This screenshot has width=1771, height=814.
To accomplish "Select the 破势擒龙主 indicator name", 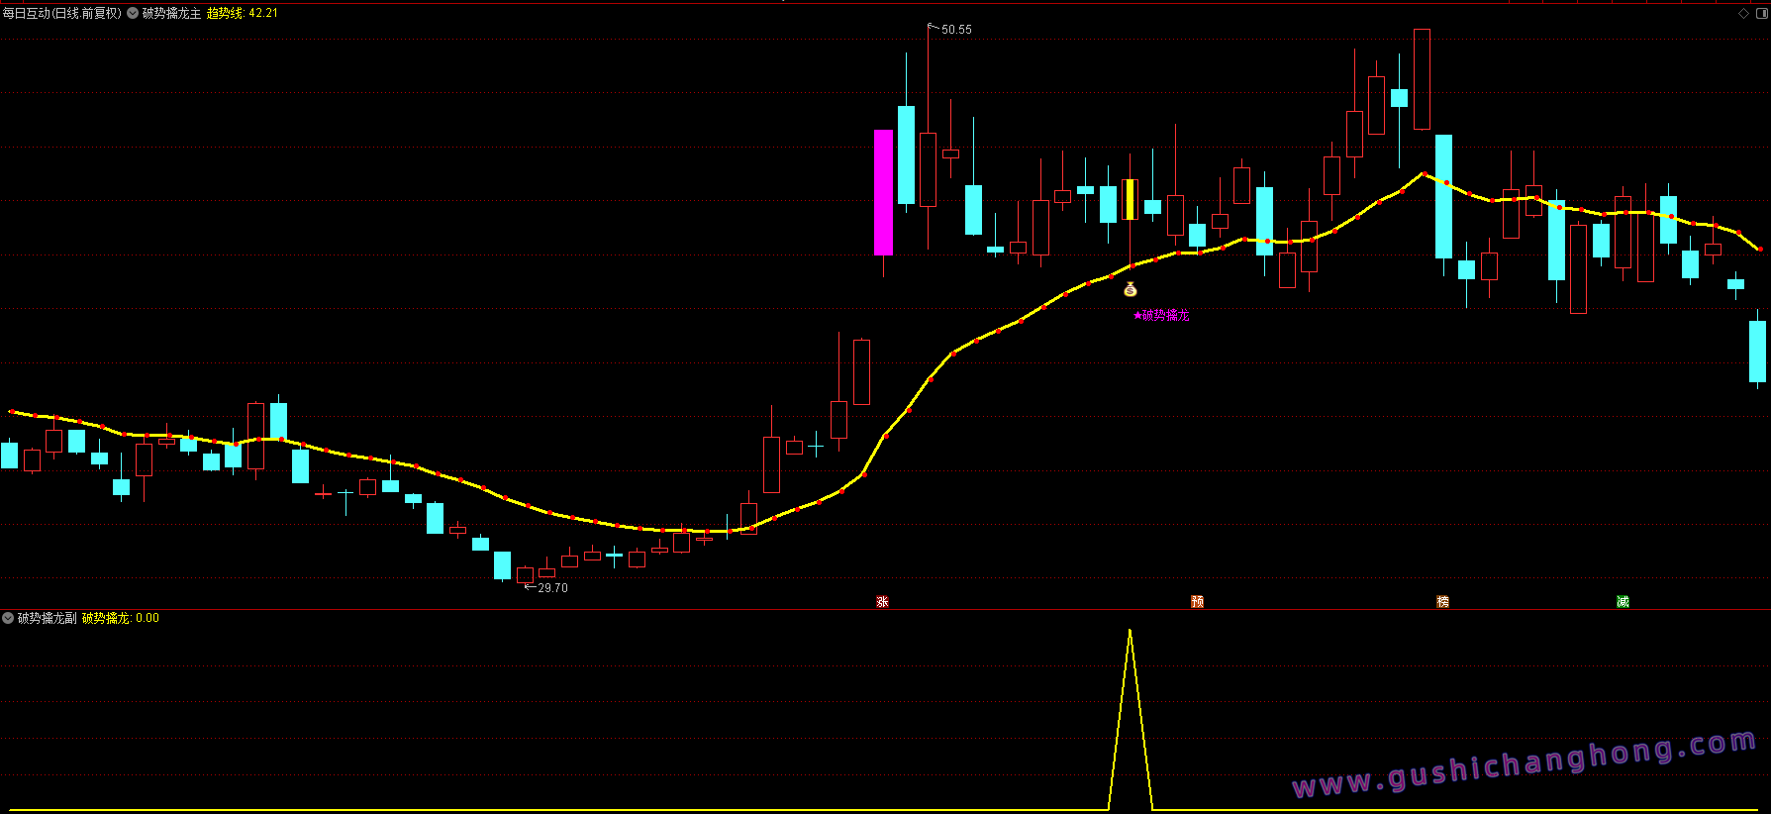I will click(x=171, y=14).
